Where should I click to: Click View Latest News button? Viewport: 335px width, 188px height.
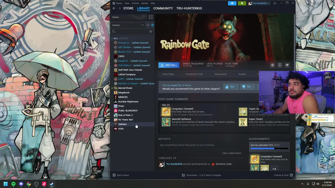[x=232, y=153]
